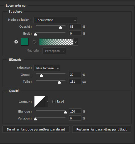Click the Bruit slider handle

[35, 34]
